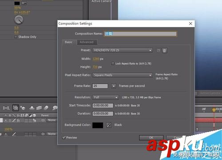Click Motion Blur column header icon
Image resolution: width=222 pixels, height=160 pixels.
[x=26, y=115]
